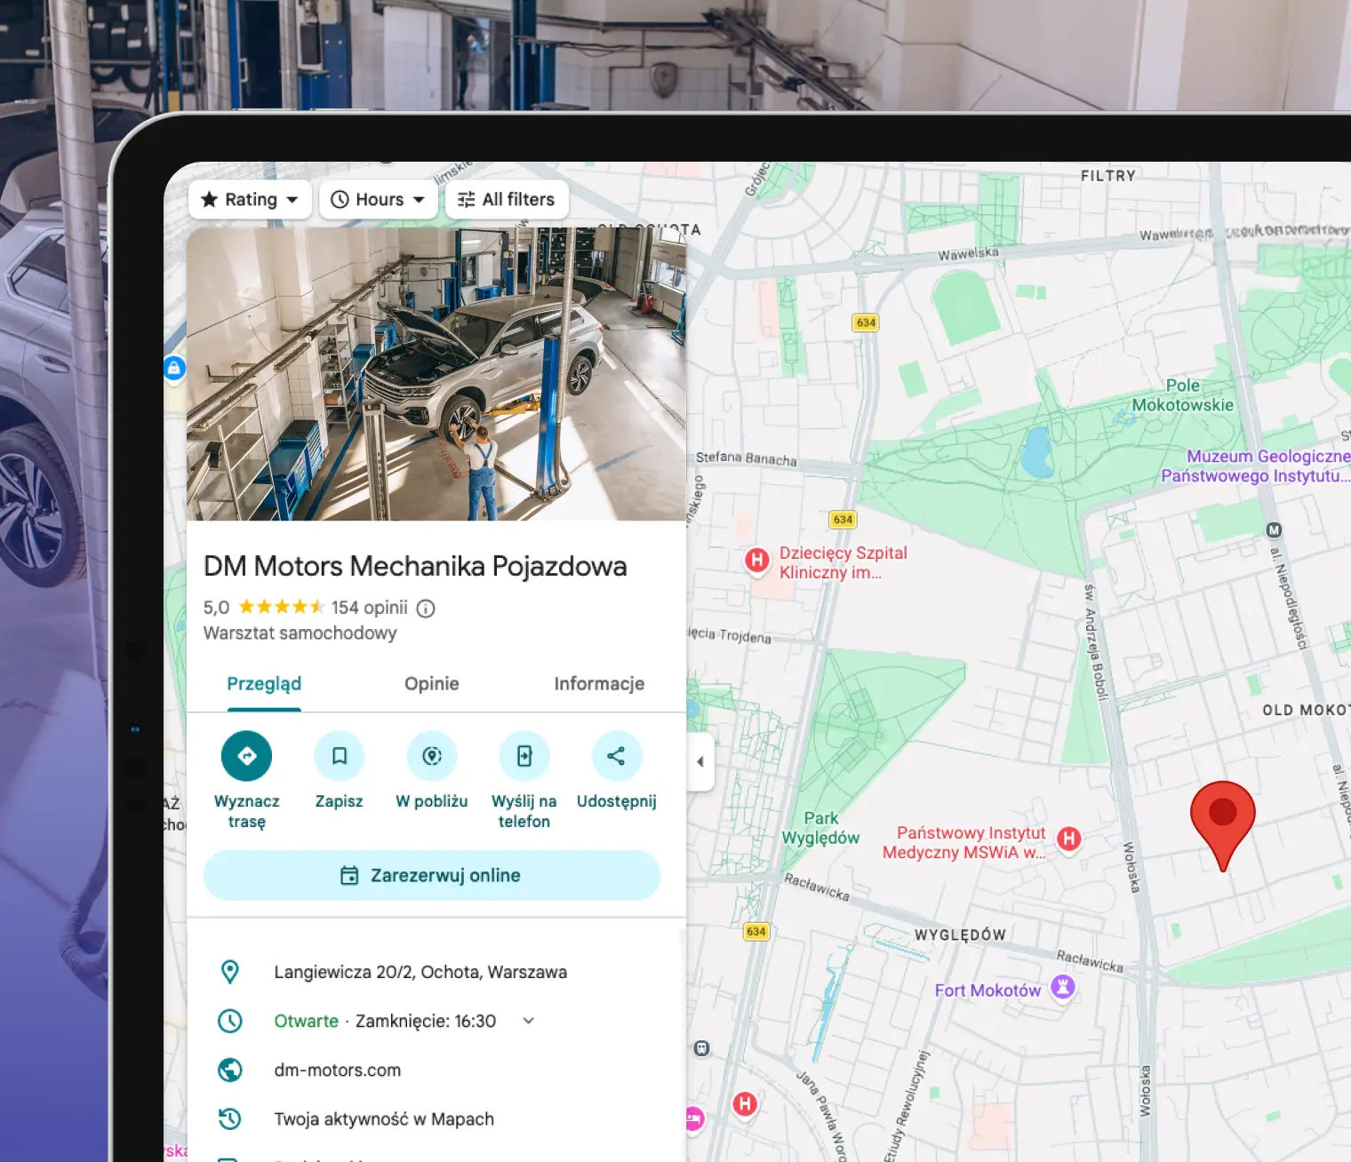The width and height of the screenshot is (1351, 1162).
Task: Click the Udostępnij share icon
Action: [616, 756]
